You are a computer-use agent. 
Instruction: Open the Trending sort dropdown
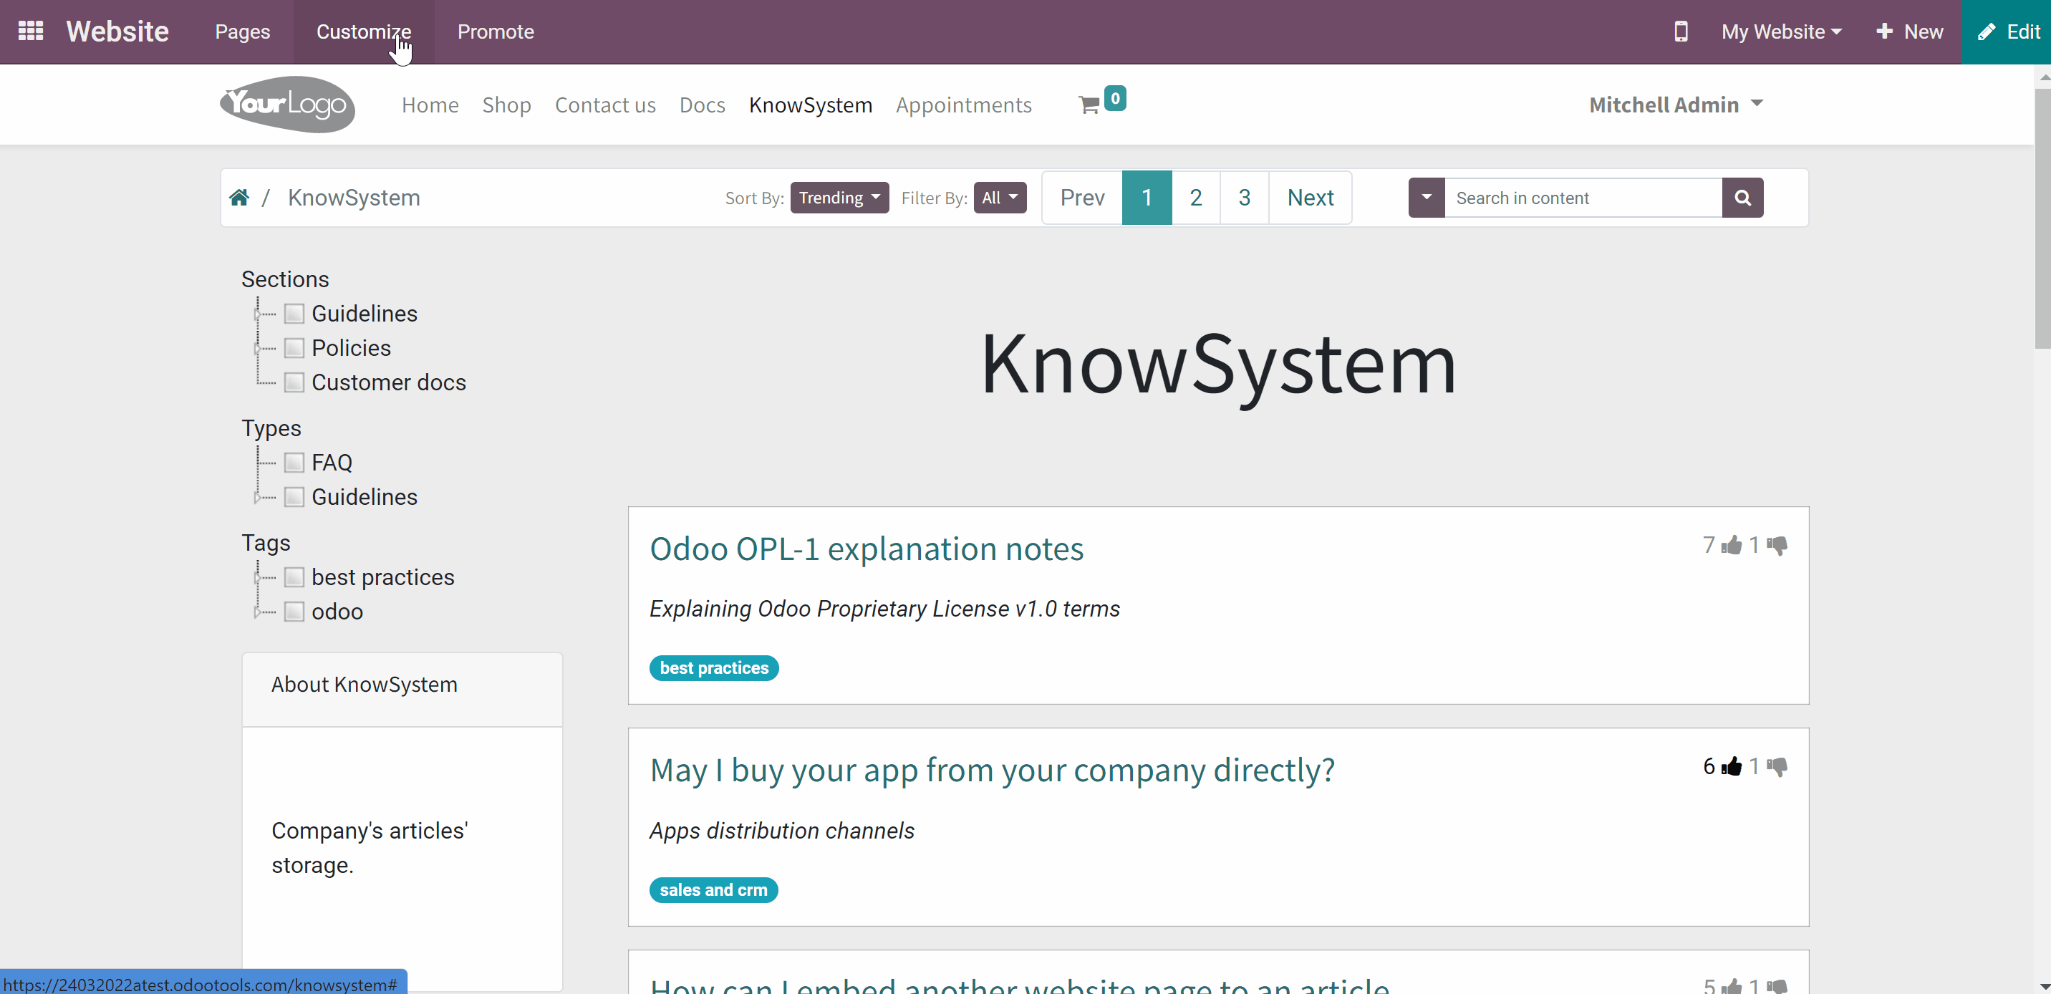[x=839, y=198]
